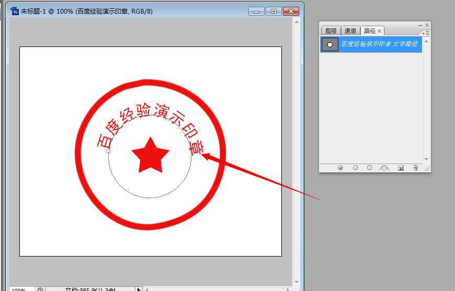This screenshot has height=291, width=455.
Task: Click fill path with foreground color icon
Action: (340, 168)
